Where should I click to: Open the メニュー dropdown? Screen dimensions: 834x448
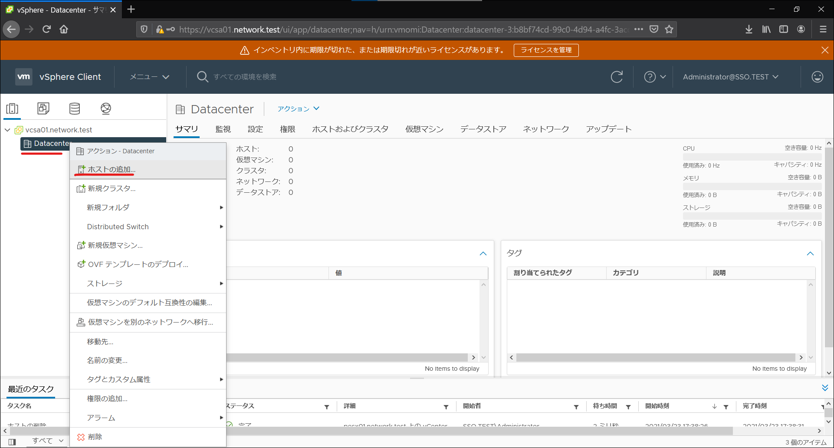[x=149, y=77]
